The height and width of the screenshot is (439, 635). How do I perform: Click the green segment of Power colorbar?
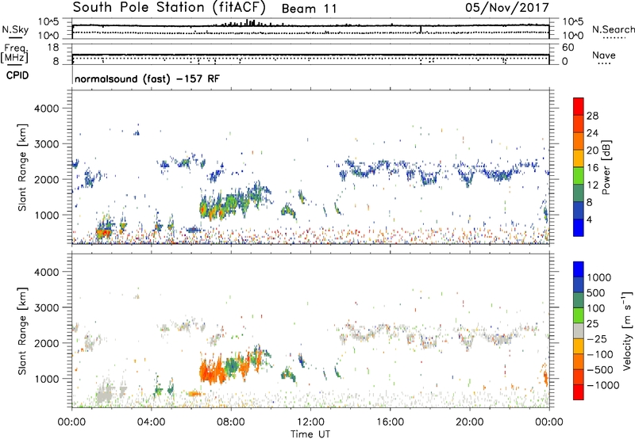tap(579, 175)
